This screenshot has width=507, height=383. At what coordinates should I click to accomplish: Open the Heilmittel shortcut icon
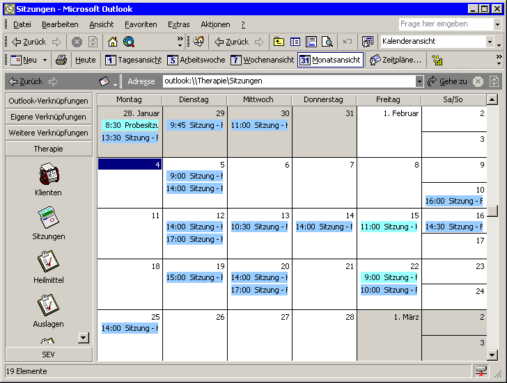point(49,261)
